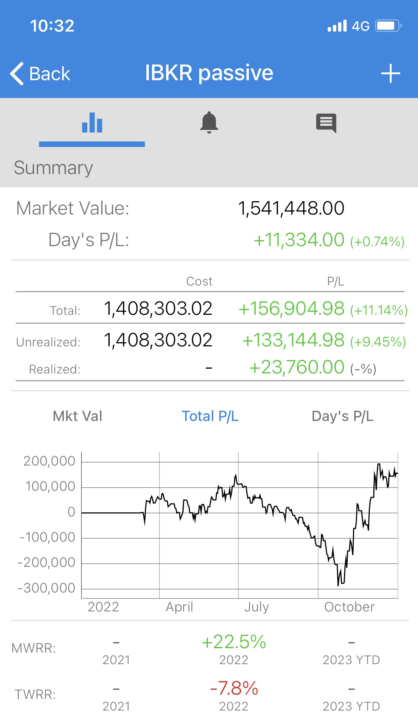The image size is (418, 725).
Task: Tap the MWRR 2022 return +22.5%
Action: [234, 642]
